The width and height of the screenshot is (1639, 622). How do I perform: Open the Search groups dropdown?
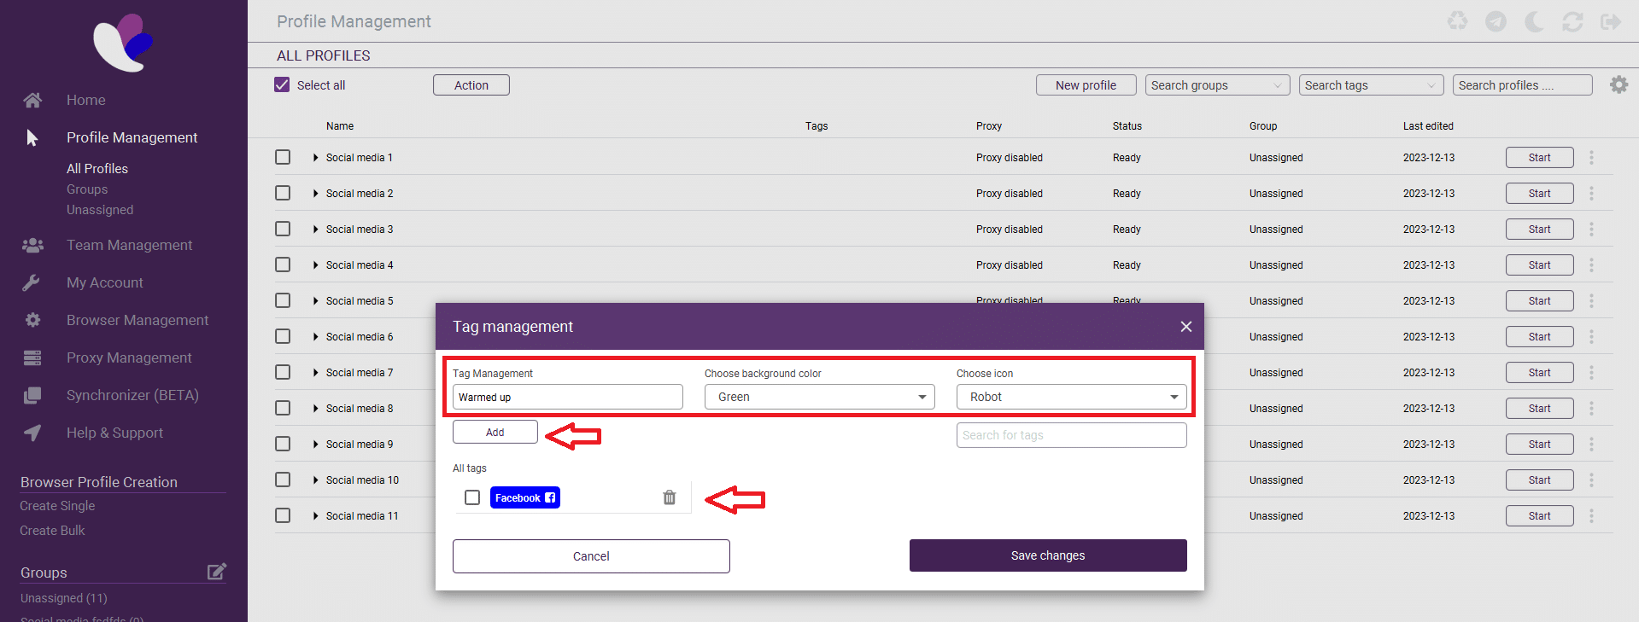click(x=1216, y=85)
